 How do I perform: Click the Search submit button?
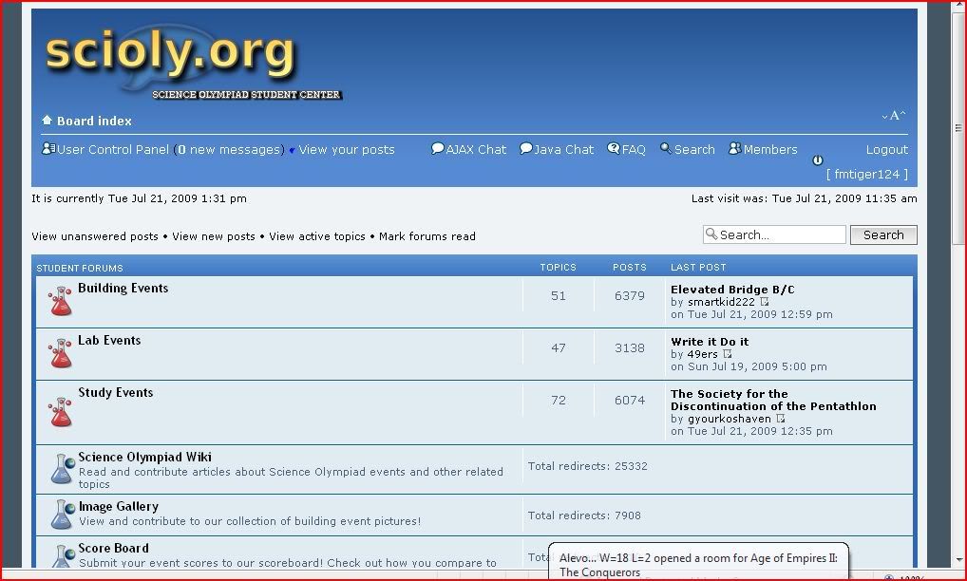coord(883,234)
